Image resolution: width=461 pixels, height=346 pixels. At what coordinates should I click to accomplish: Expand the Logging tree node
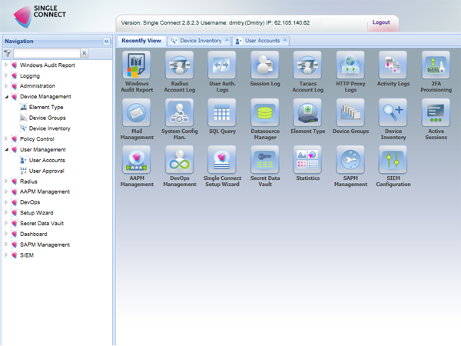(6, 76)
